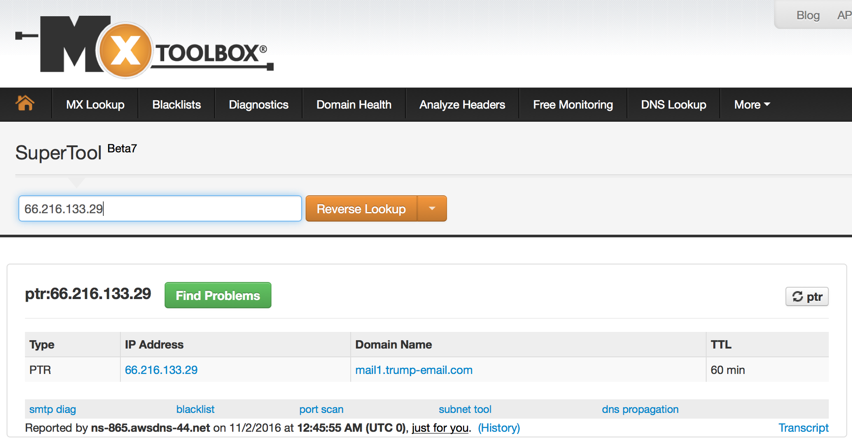Open the More menu
This screenshot has height=444, width=852.
pos(752,105)
